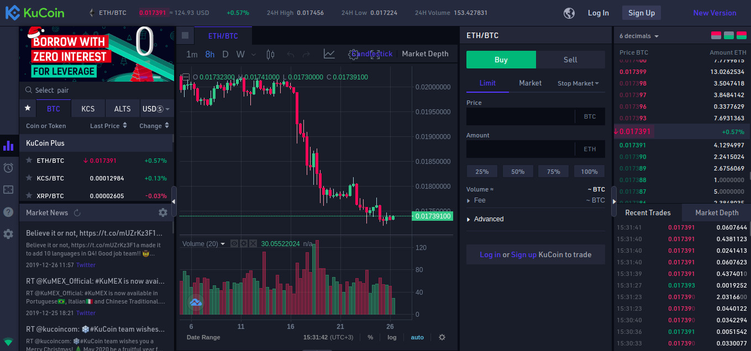
Task: Favorite the ETH/BTC pair star
Action: click(29, 161)
